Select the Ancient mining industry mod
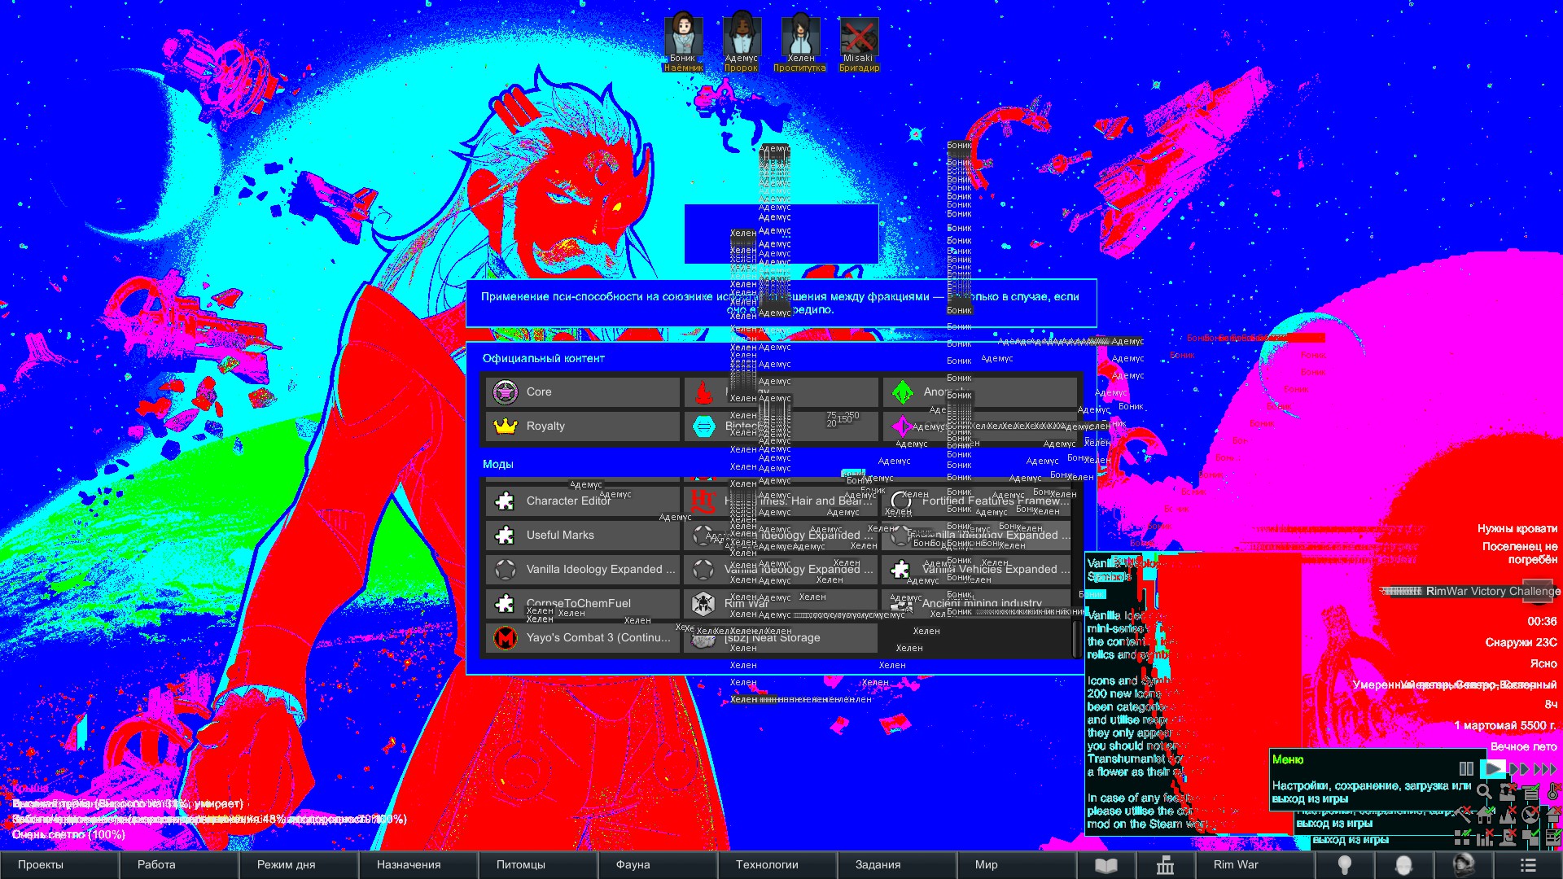 (978, 604)
